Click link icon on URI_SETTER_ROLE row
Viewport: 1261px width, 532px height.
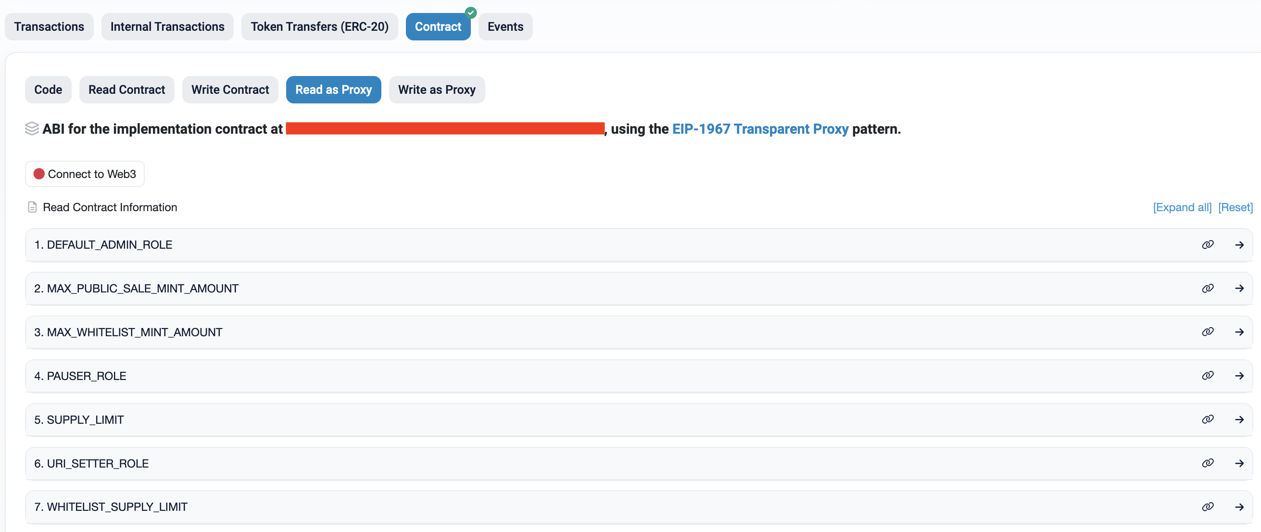coord(1208,463)
